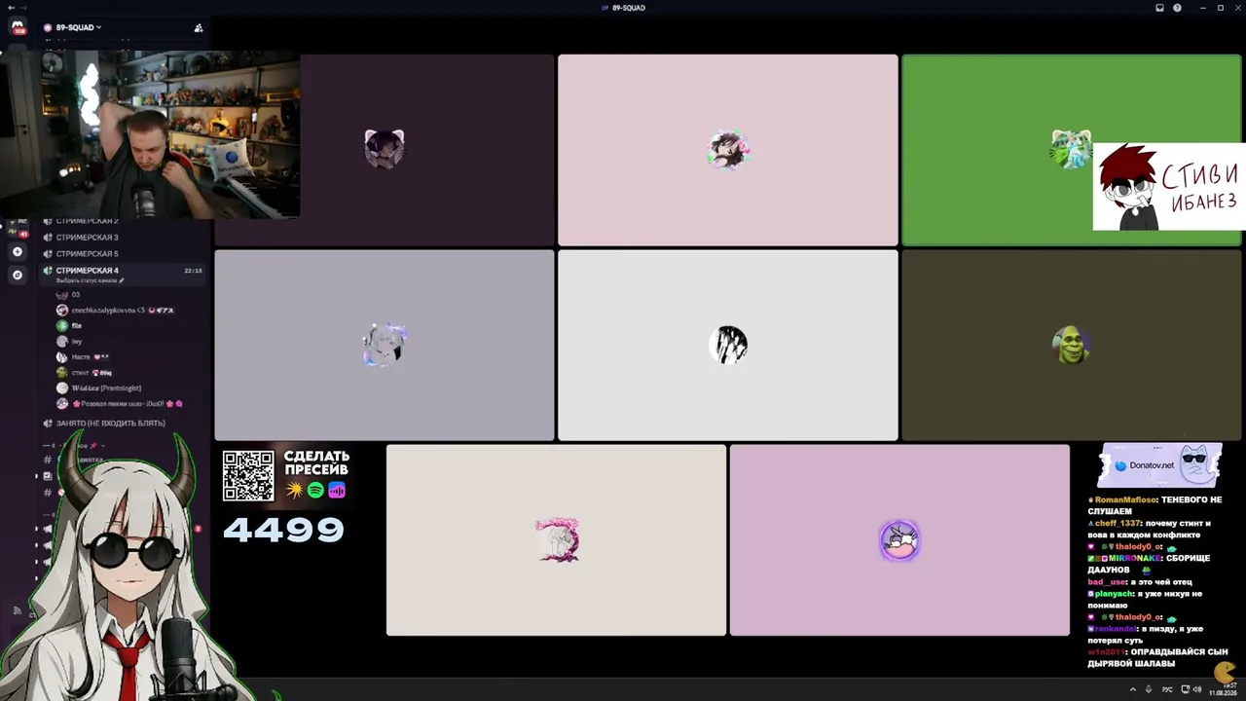This screenshot has width=1246, height=701.
Task: Focus the white tile with black-white avatar
Action: (x=728, y=346)
